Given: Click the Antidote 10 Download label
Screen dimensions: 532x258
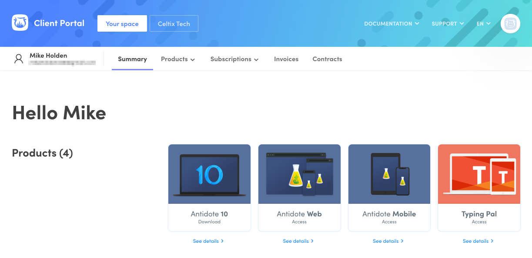Looking at the screenshot, I should click(x=209, y=222).
